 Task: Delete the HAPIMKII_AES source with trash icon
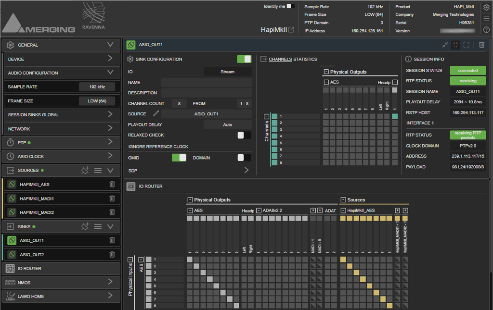pos(112,185)
